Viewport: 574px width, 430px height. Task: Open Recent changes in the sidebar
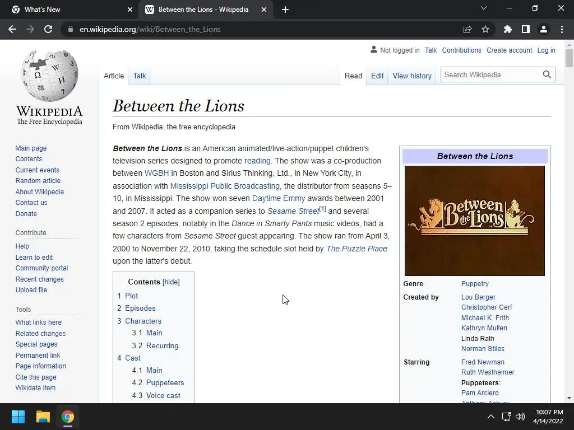[x=40, y=279]
